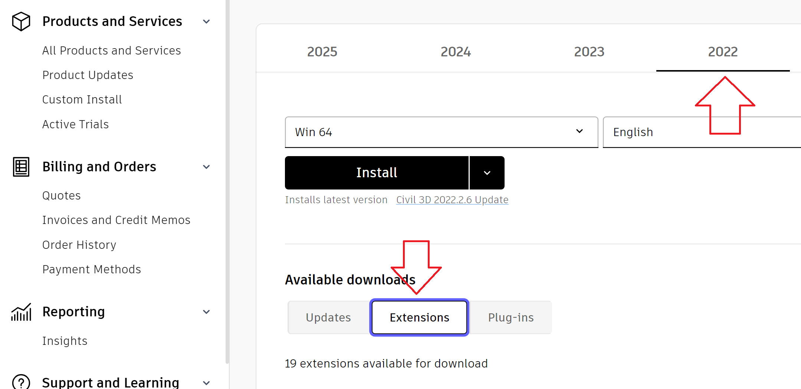Open the Insights page
This screenshot has width=801, height=389.
pos(65,341)
